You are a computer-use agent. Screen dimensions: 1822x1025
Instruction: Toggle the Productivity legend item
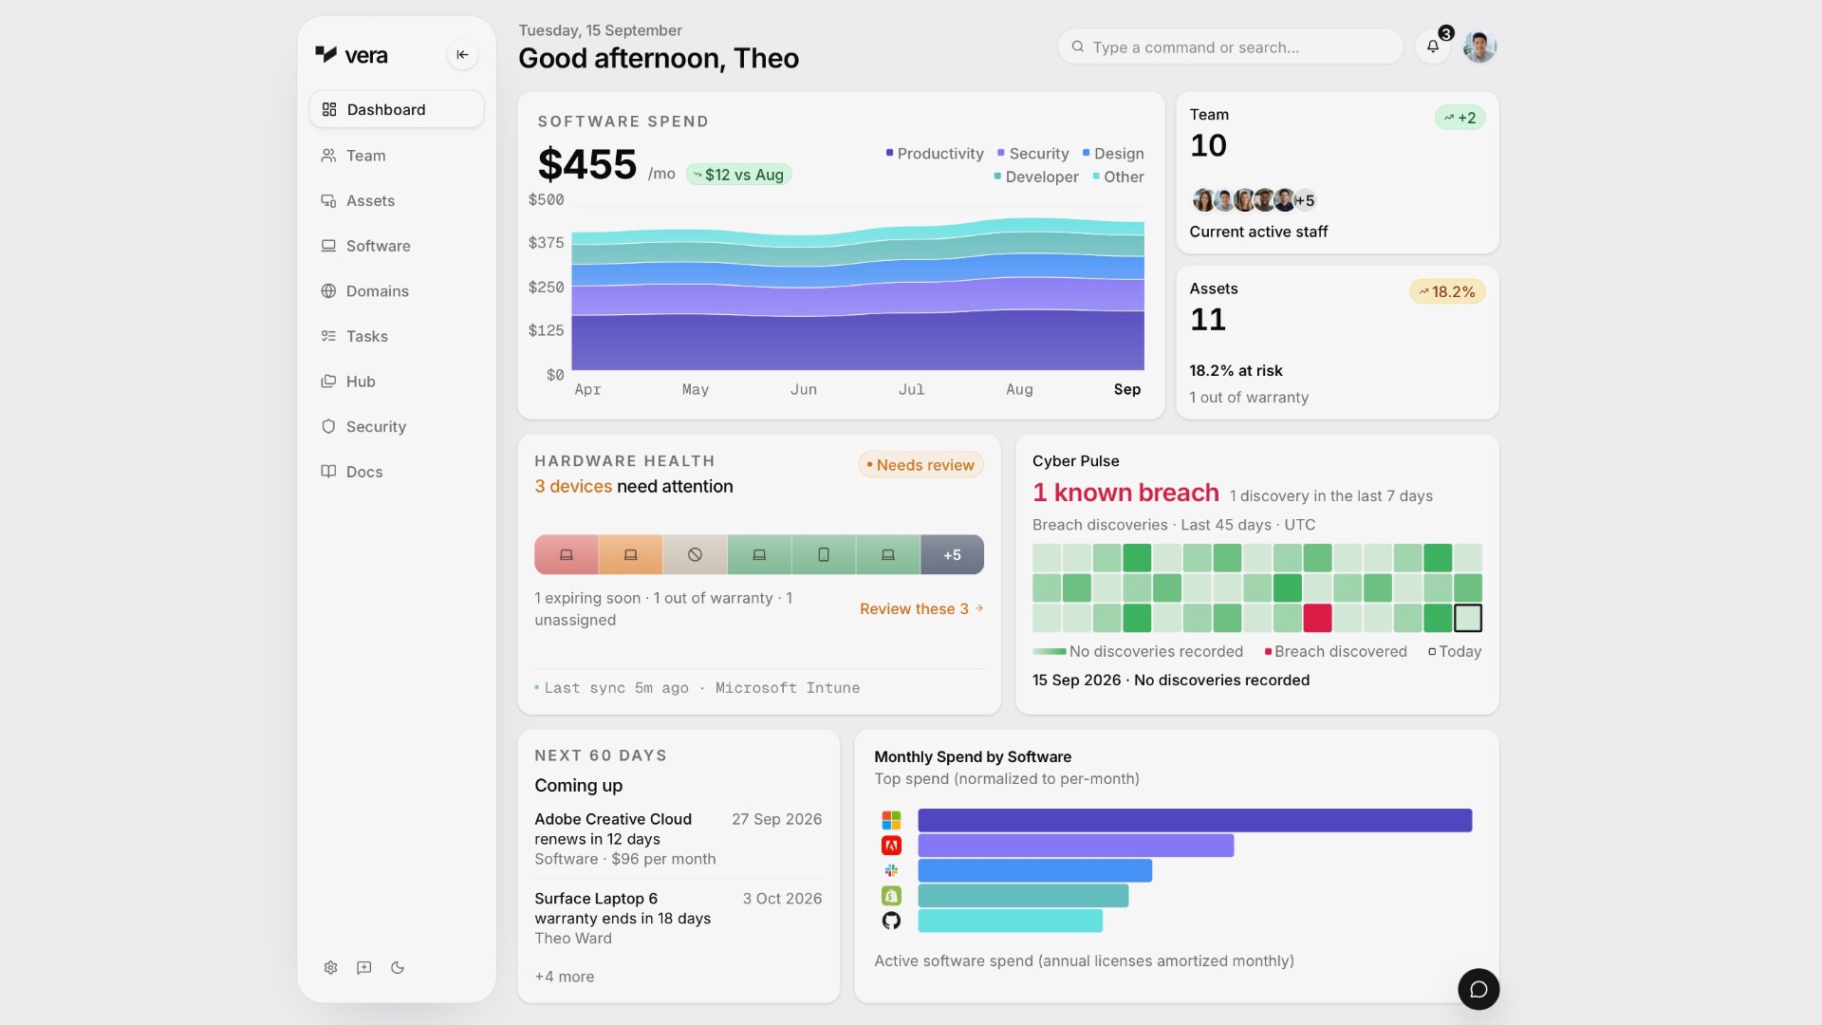[x=935, y=154]
